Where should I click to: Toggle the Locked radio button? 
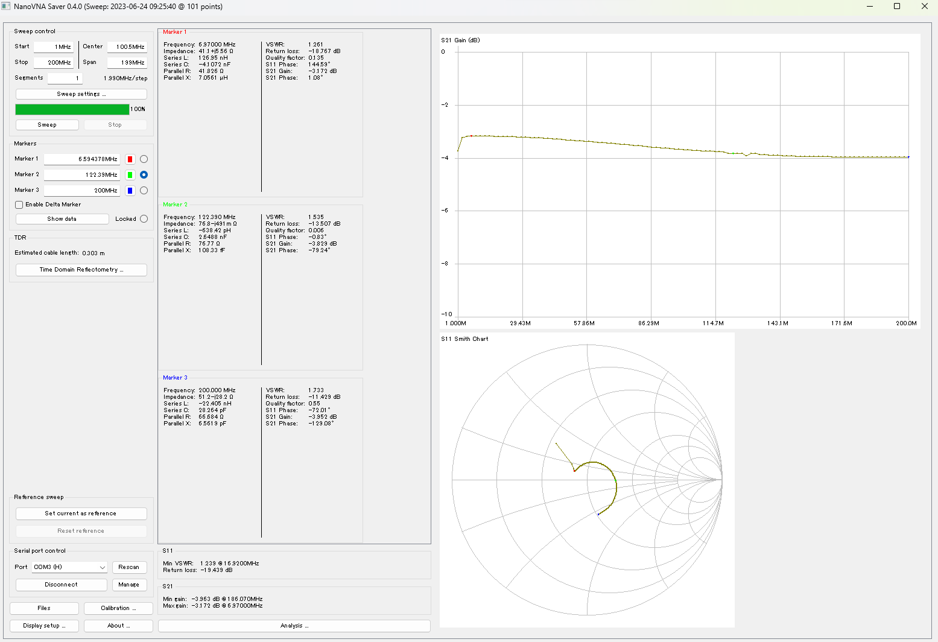[x=144, y=219]
